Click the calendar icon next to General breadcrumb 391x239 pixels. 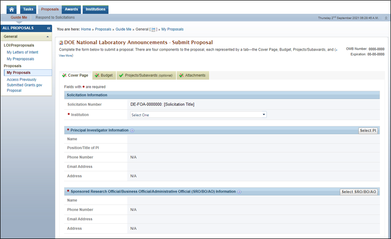tap(154, 30)
